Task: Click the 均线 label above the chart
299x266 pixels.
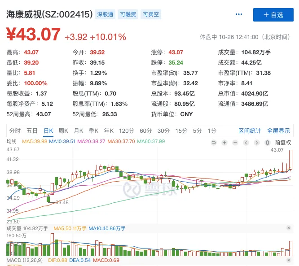Action: (11, 141)
